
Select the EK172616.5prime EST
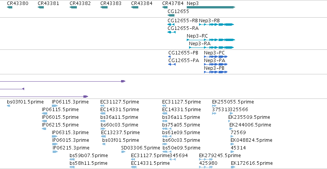click(233, 167)
